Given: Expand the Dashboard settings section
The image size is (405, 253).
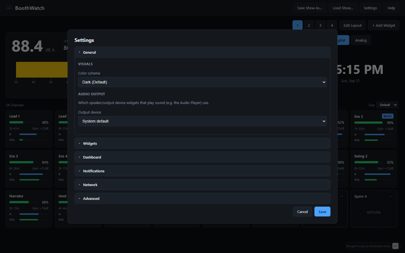Looking at the screenshot, I should [202, 157].
